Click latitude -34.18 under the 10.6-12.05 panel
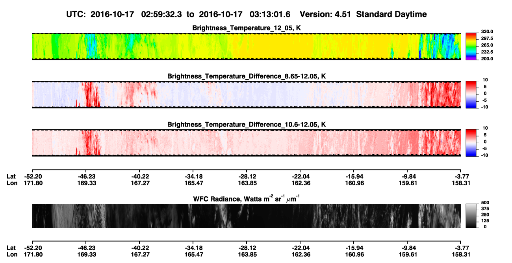Viewport: 512px width, 263px height. 193,176
